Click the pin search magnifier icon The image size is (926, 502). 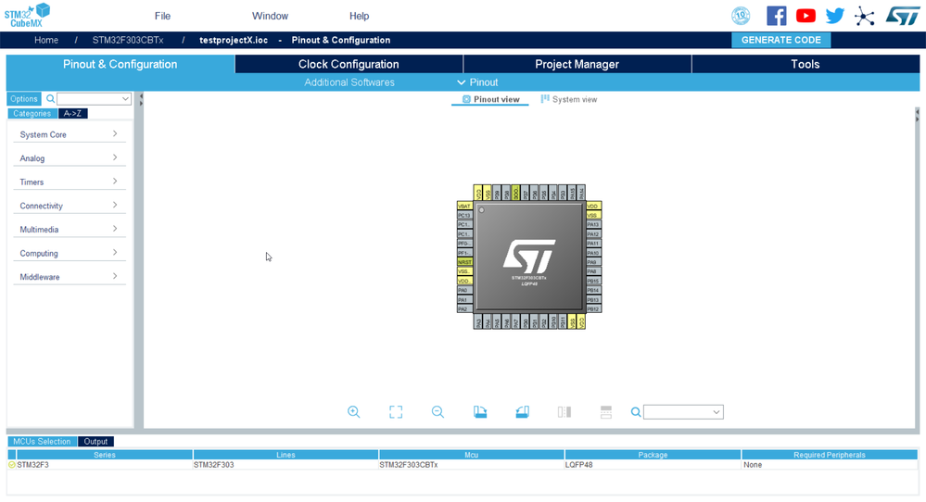tap(636, 412)
